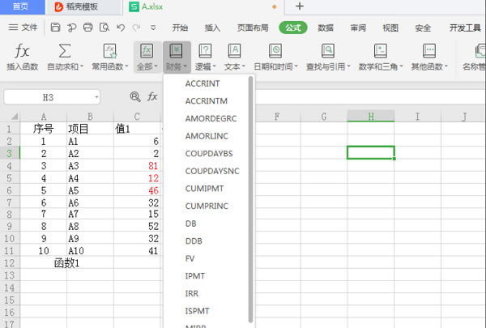Click cell containing 函数1
This screenshot has height=328, width=486.
pos(66,263)
